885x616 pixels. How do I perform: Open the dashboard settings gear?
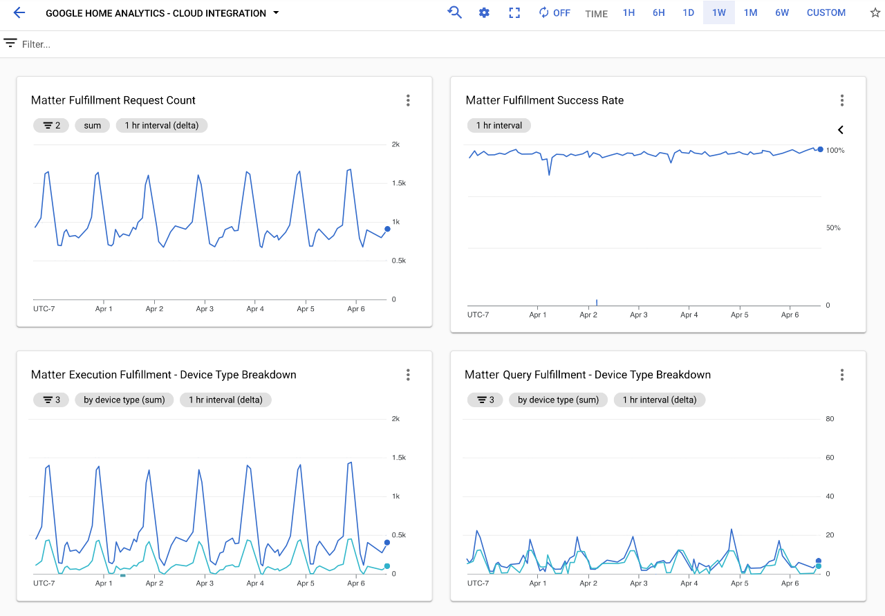tap(484, 12)
